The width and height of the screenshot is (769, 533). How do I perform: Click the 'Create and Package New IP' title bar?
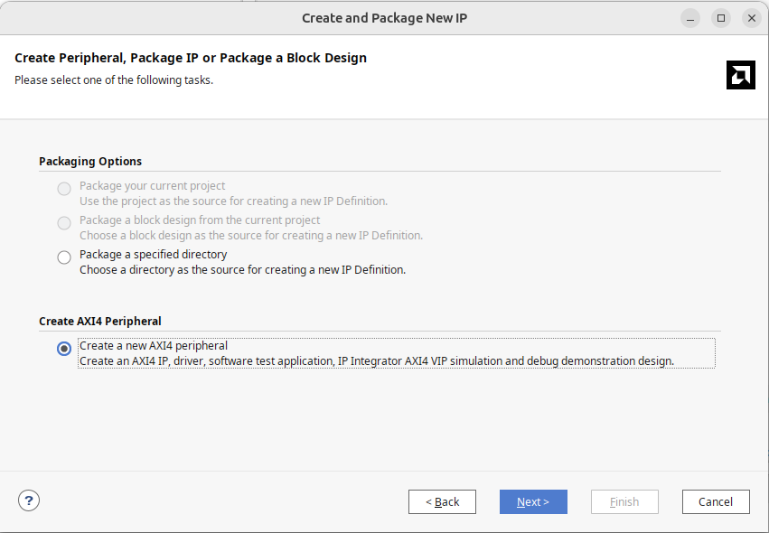point(384,18)
